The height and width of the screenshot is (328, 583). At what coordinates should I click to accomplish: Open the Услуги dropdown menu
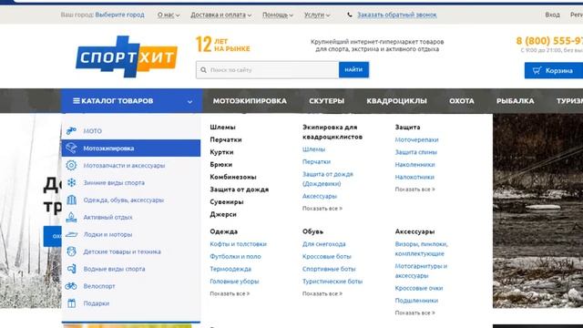pyautogui.click(x=317, y=15)
